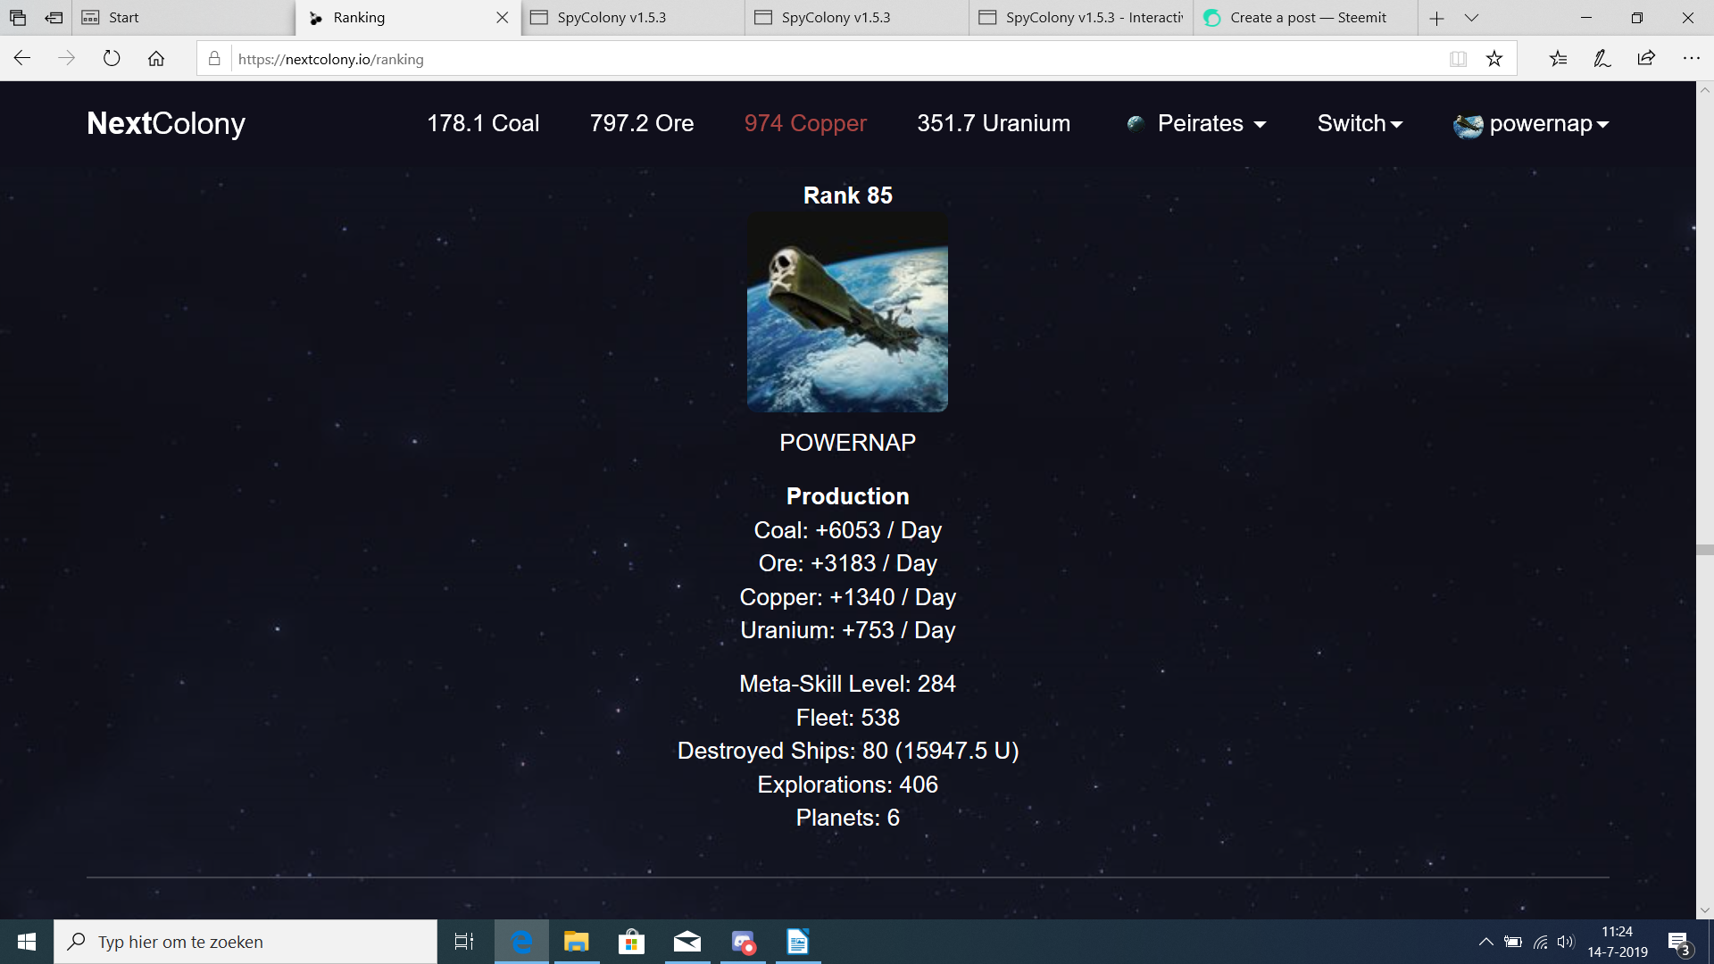This screenshot has width=1714, height=964.
Task: Click the address bar URL field
Action: click(x=803, y=59)
